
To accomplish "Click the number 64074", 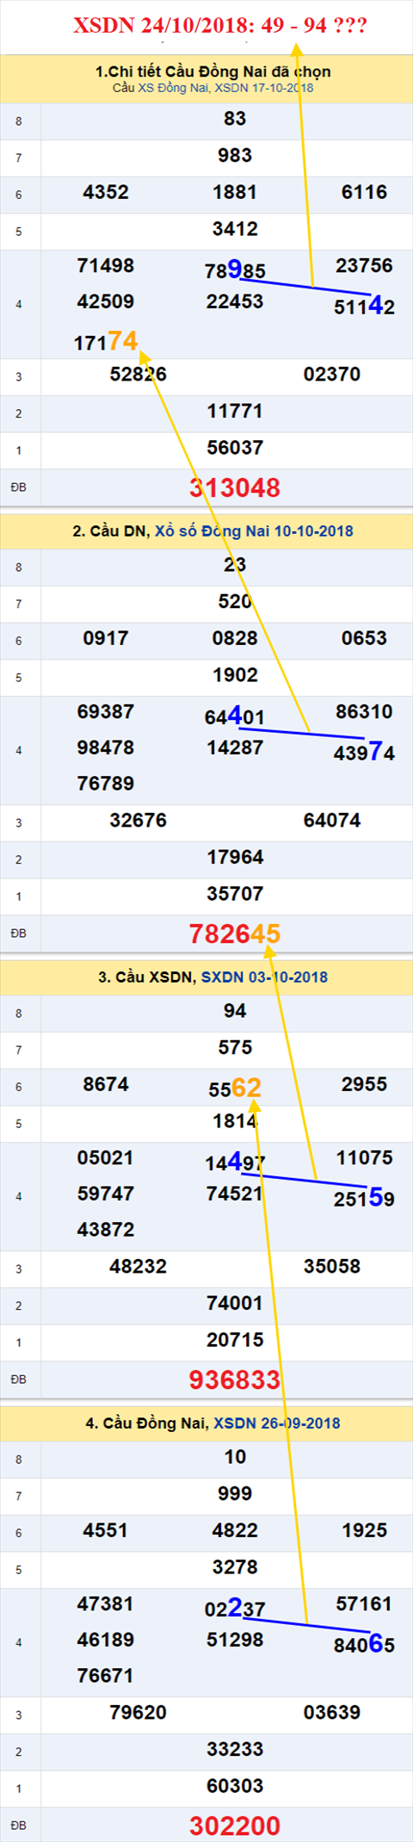I will pos(332,821).
